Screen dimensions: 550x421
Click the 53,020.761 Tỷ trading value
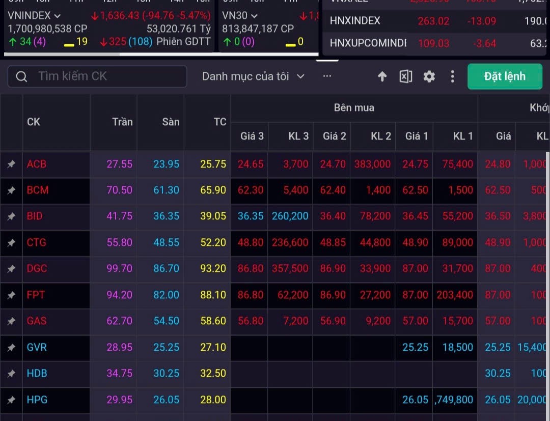(x=179, y=29)
